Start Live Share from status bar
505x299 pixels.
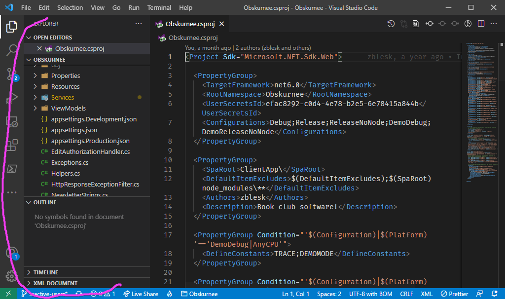141,294
